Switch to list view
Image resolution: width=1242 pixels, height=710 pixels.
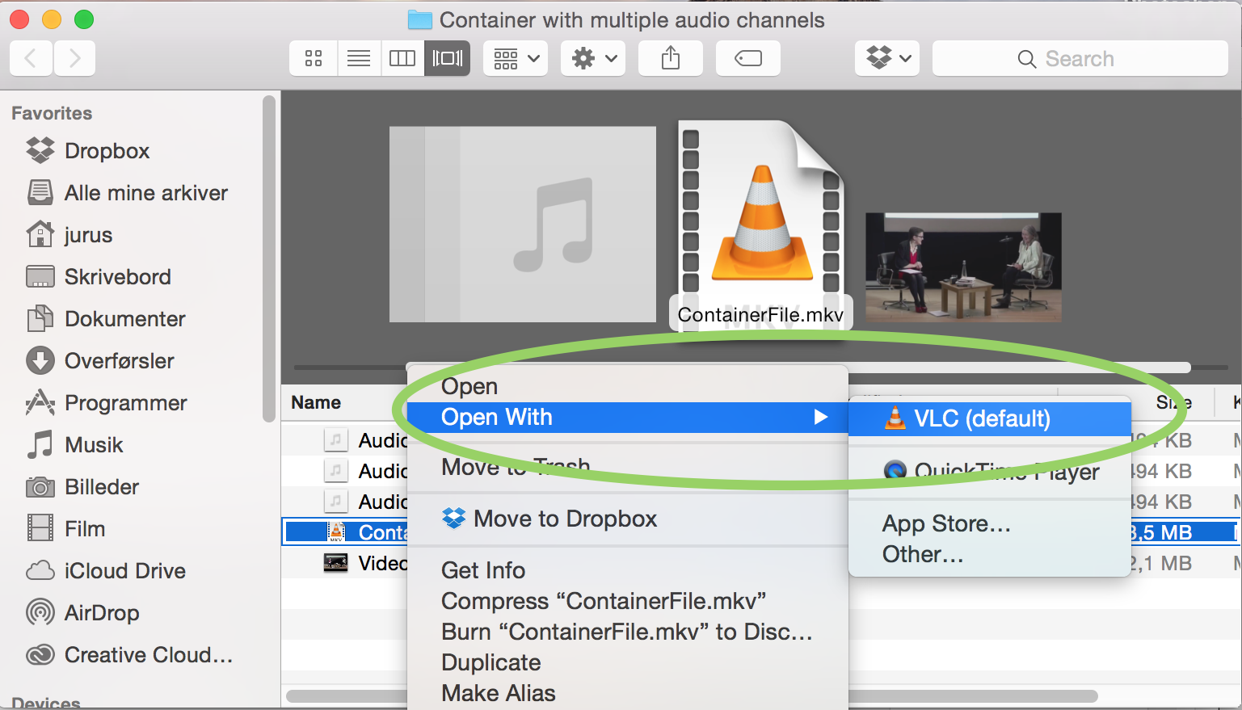tap(358, 58)
